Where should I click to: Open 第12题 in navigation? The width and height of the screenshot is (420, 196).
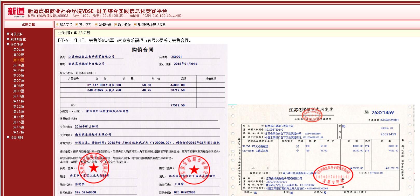pos(19,107)
